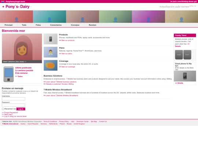
Task: Select the Random tab
Action: (92, 25)
